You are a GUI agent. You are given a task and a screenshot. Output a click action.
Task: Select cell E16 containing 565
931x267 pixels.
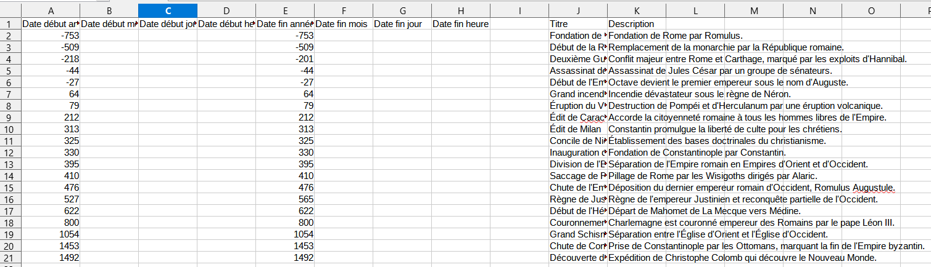click(x=285, y=199)
